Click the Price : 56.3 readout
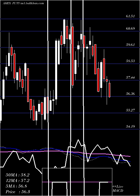The height and width of the screenshot is (196, 140). tap(18, 192)
